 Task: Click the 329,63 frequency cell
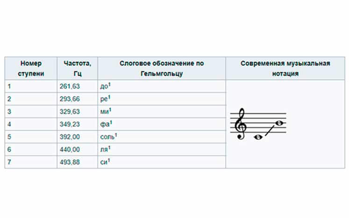pos(70,112)
